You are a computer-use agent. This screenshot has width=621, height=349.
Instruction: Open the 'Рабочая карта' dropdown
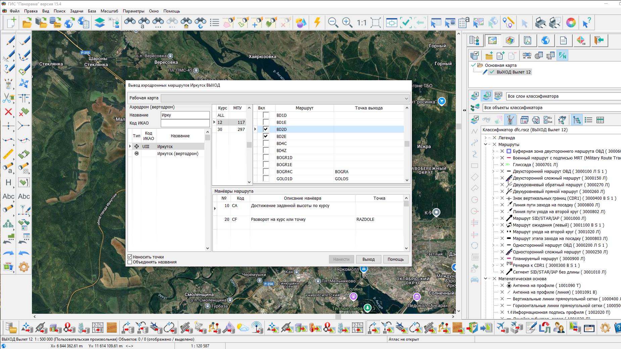pos(406,98)
